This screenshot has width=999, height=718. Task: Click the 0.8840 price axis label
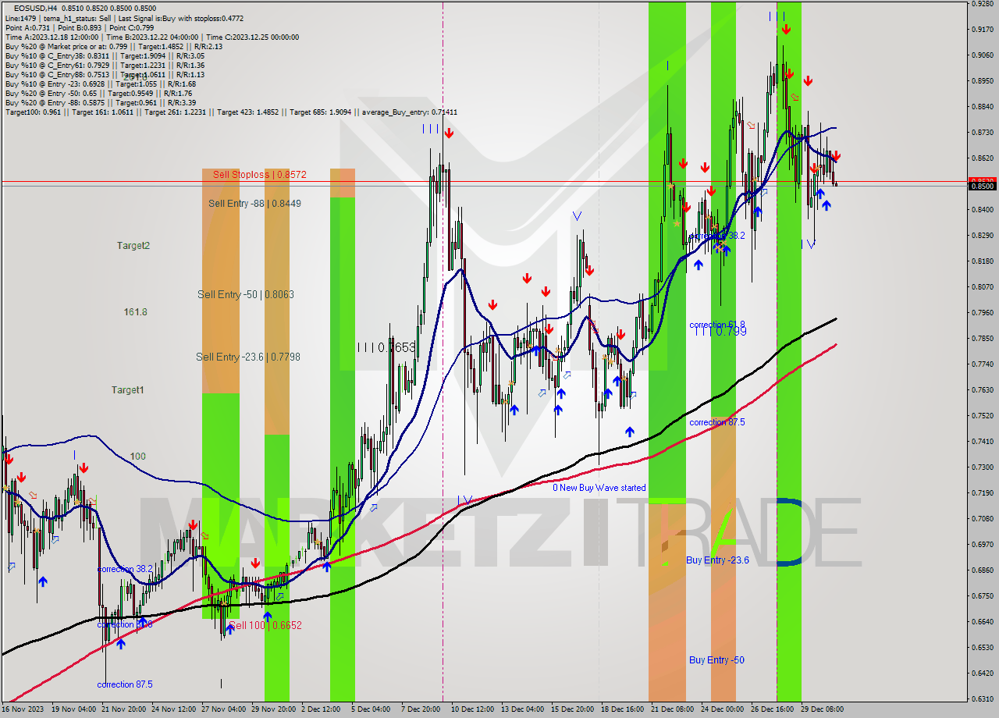[x=982, y=107]
